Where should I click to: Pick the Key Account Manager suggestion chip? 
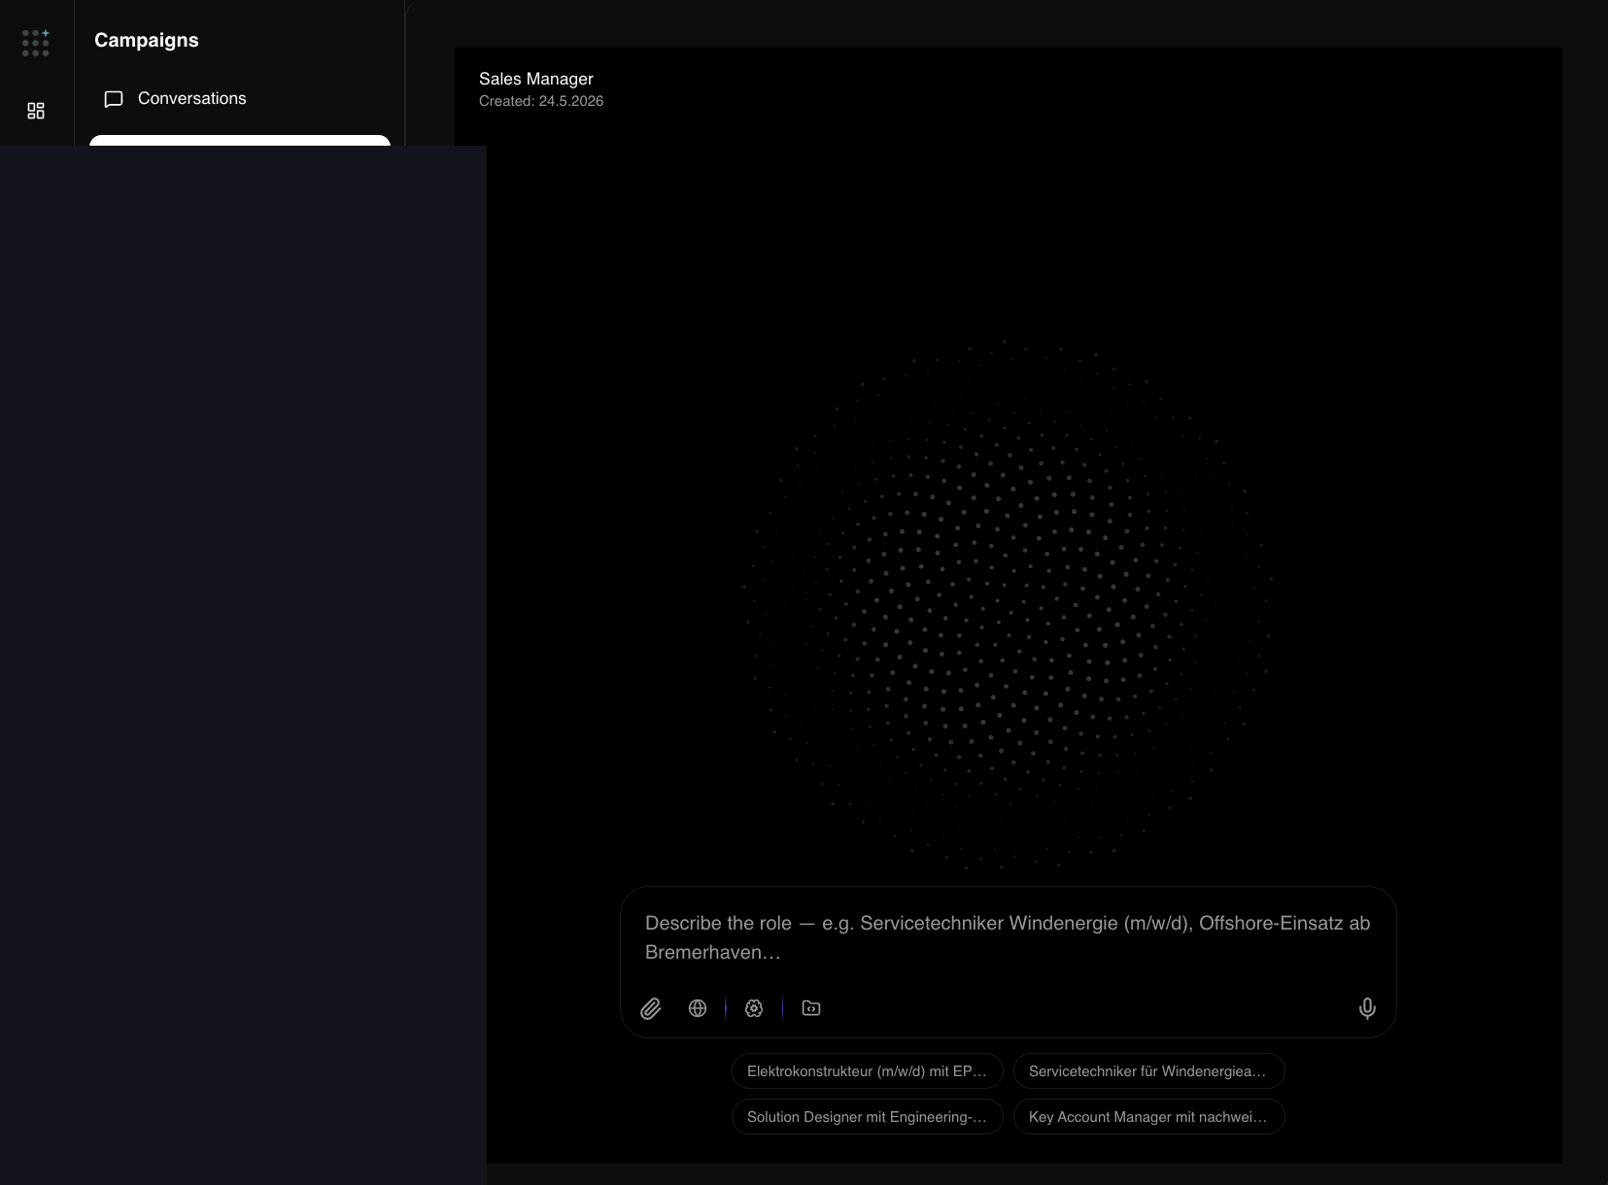1148,1117
